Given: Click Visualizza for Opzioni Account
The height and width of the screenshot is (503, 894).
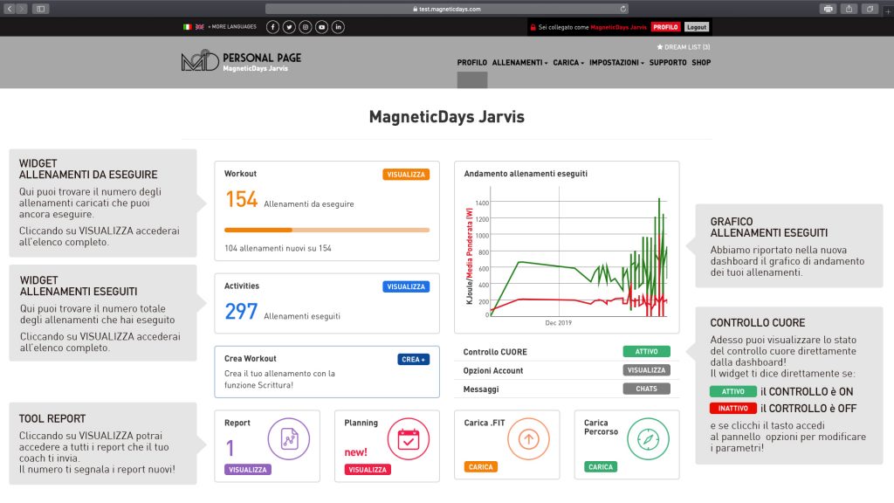Looking at the screenshot, I should click(647, 370).
